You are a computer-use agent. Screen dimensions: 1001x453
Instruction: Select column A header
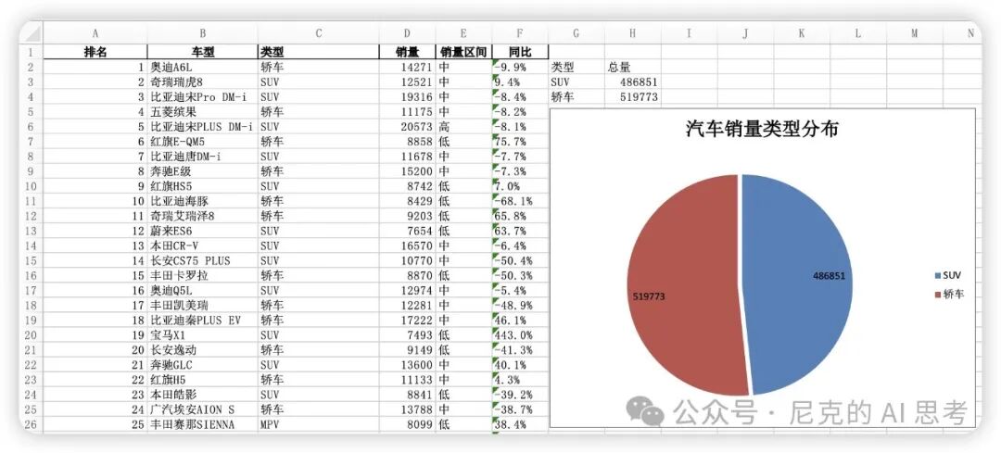point(95,33)
